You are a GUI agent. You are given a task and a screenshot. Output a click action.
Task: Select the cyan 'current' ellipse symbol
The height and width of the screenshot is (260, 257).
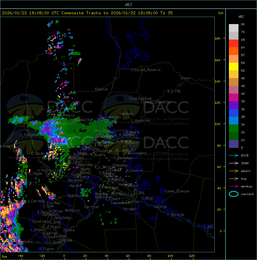pyautogui.click(x=234, y=194)
